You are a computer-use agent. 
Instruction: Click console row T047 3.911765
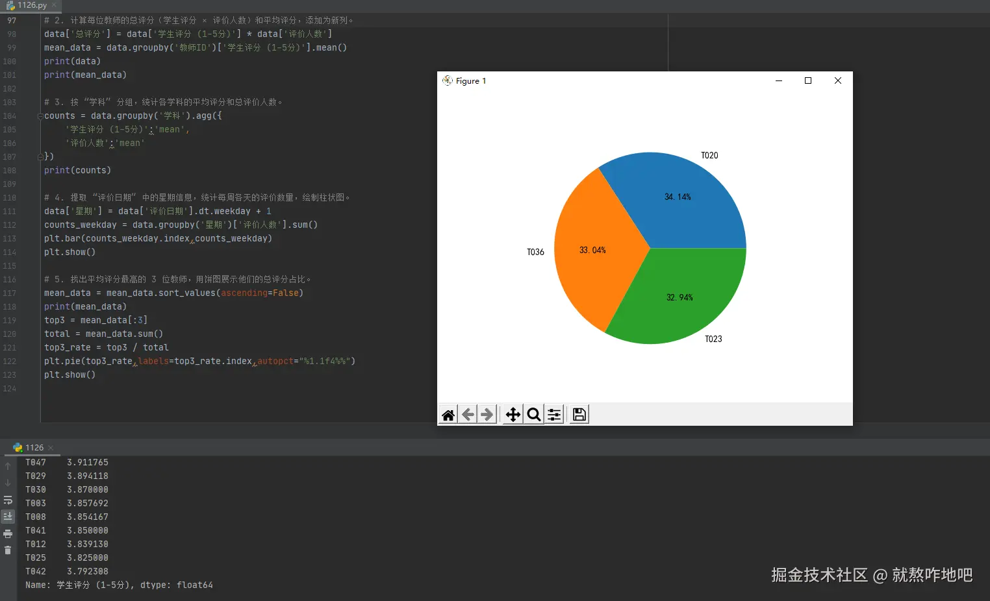[67, 463]
